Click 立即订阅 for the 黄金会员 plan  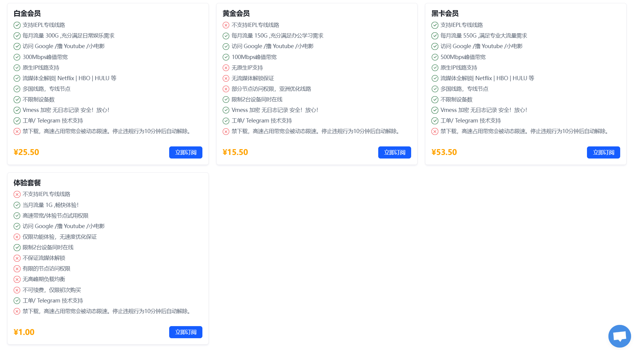click(395, 152)
